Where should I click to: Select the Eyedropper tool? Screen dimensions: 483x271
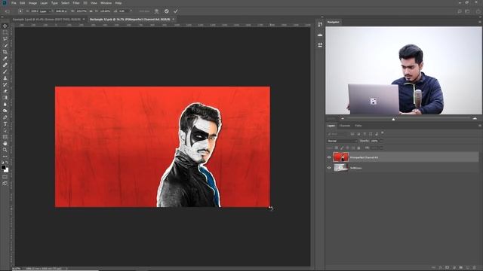pyautogui.click(x=5, y=59)
